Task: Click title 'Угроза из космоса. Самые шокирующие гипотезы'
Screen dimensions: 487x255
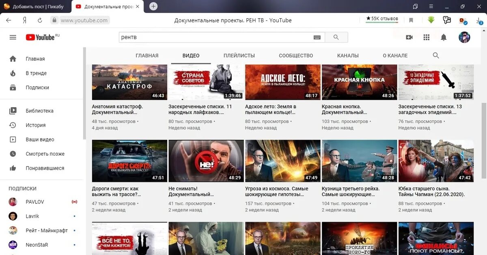Action: pyautogui.click(x=277, y=192)
